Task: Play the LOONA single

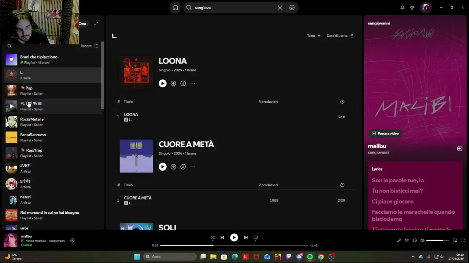Action: (163, 83)
